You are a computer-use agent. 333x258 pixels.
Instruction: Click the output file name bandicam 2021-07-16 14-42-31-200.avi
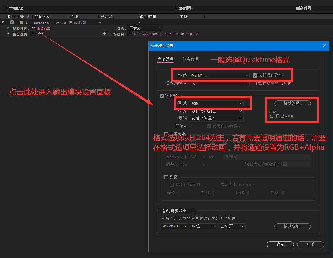[166, 34]
